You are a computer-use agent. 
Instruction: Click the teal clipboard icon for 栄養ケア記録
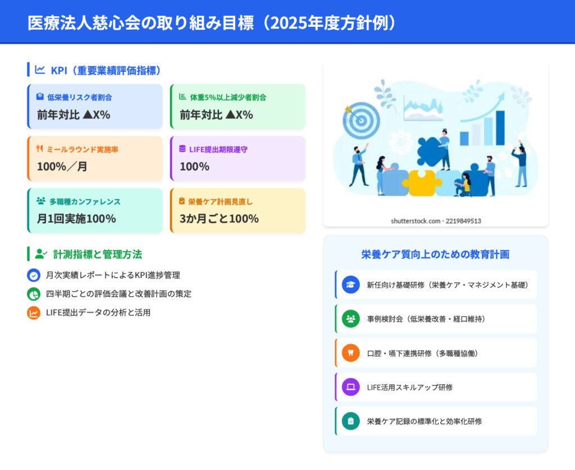click(x=351, y=421)
